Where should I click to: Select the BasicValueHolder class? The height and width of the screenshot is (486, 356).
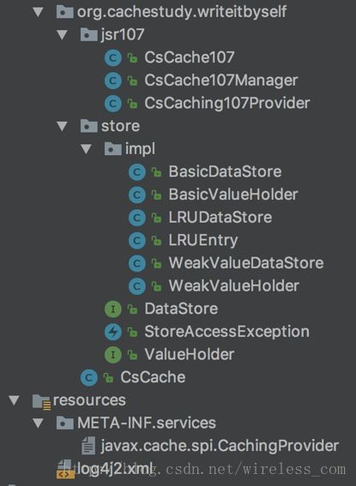(x=233, y=195)
